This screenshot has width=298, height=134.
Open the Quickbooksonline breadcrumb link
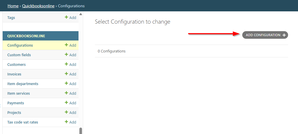tap(38, 6)
